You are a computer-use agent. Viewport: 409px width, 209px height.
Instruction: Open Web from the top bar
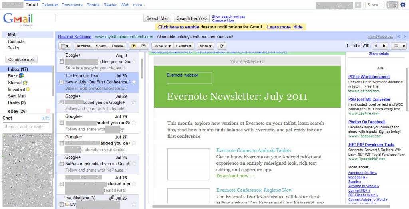125,5
